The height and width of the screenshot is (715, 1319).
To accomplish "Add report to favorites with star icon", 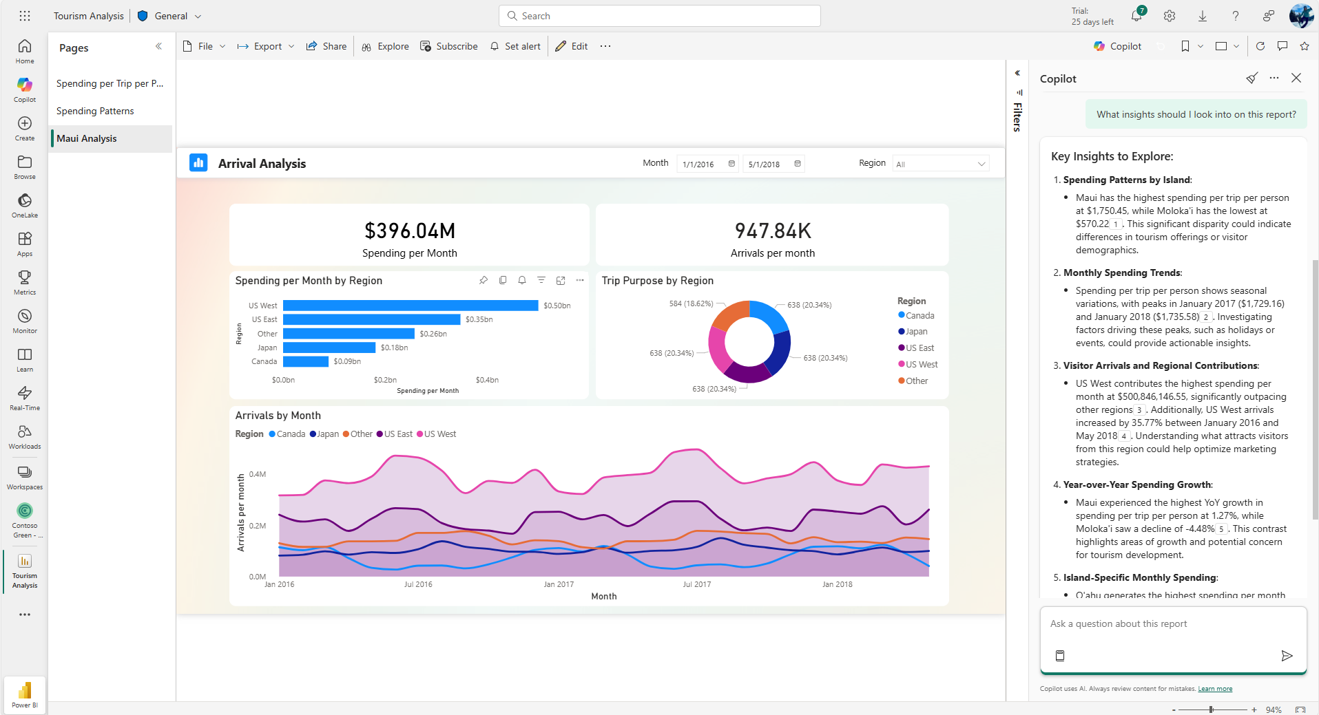I will [x=1305, y=46].
